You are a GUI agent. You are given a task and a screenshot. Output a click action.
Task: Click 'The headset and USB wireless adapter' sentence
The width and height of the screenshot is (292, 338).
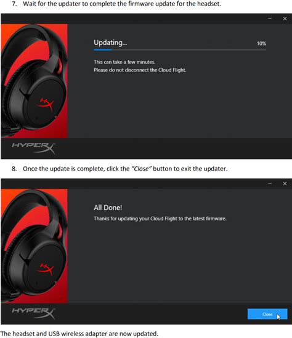click(x=79, y=334)
